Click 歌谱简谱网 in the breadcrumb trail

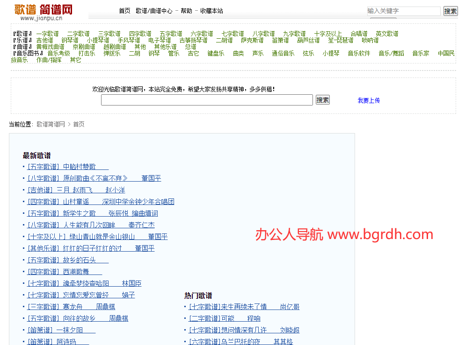[x=51, y=124]
